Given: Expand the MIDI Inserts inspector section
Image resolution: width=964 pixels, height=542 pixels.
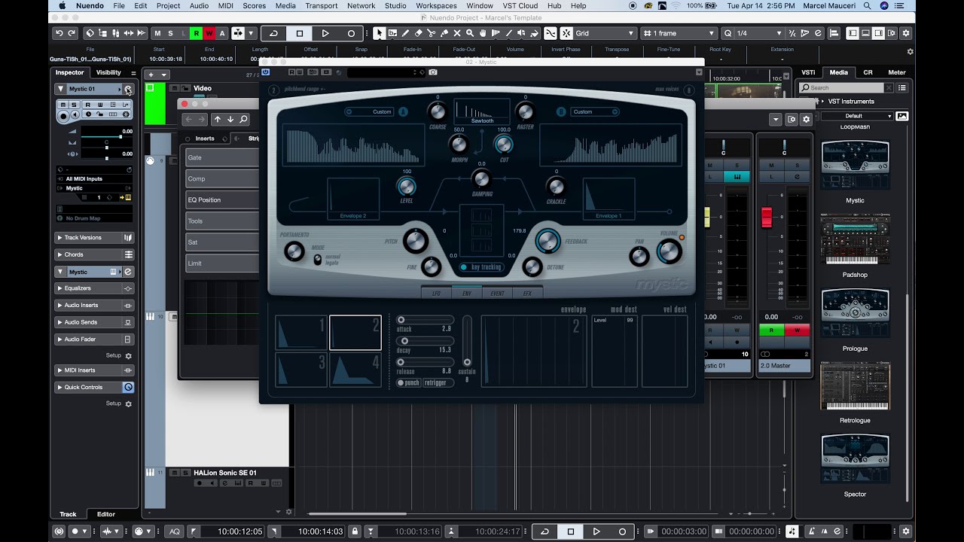Looking at the screenshot, I should [59, 370].
